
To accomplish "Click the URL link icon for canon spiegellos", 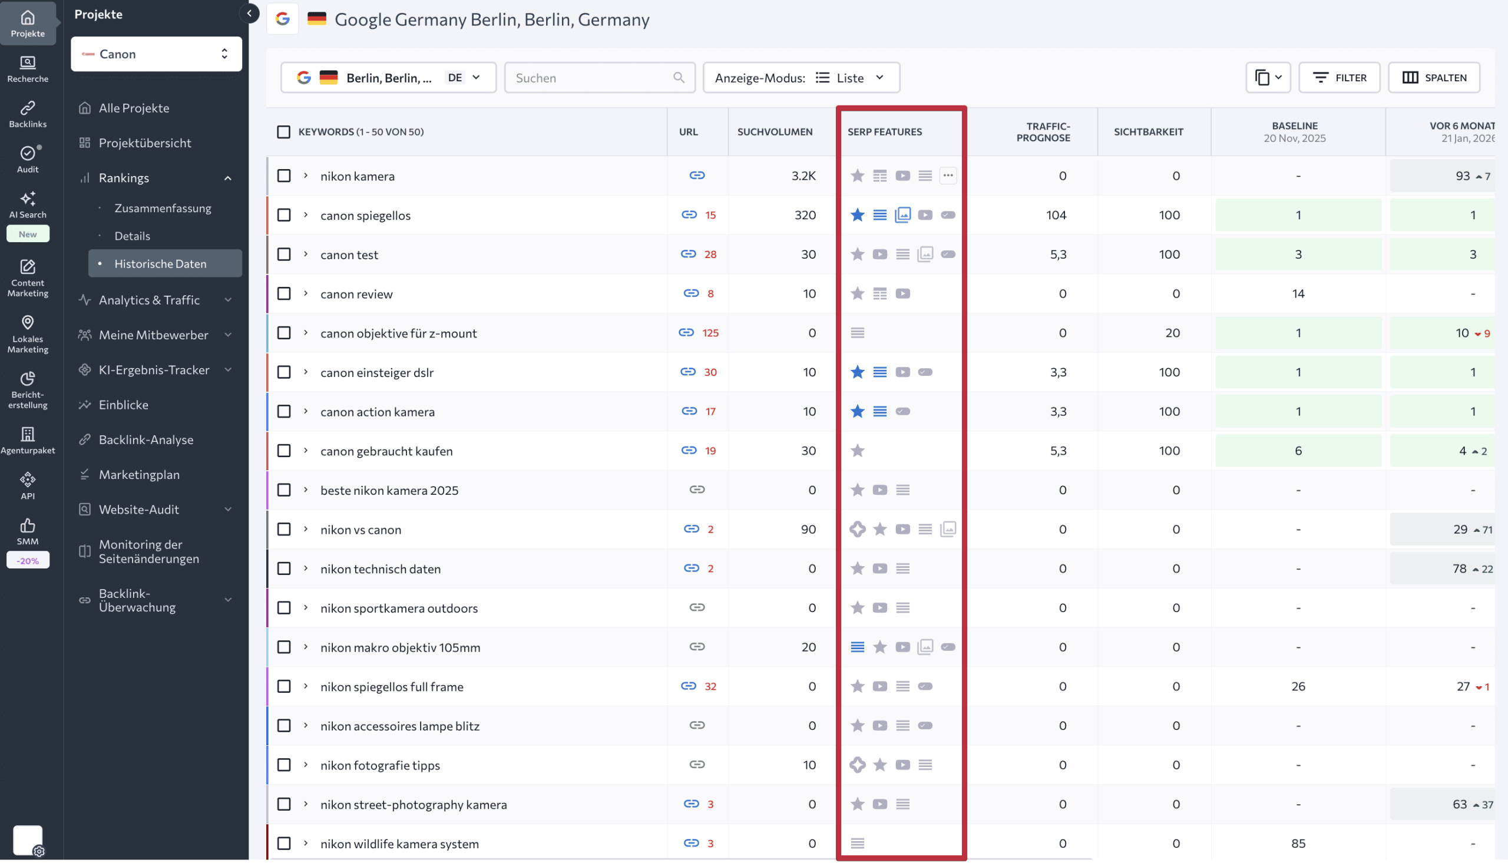I will coord(689,214).
